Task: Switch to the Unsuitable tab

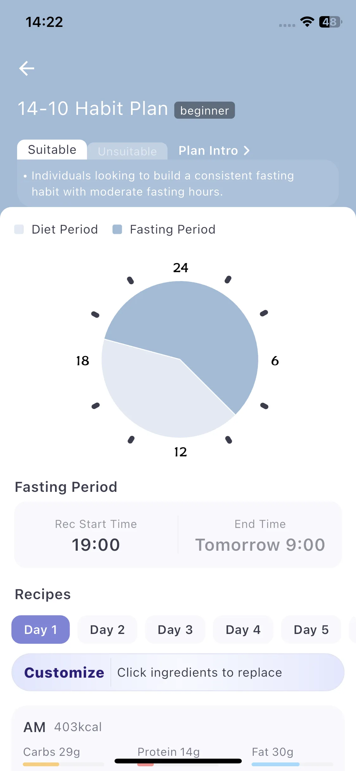Action: 127,151
